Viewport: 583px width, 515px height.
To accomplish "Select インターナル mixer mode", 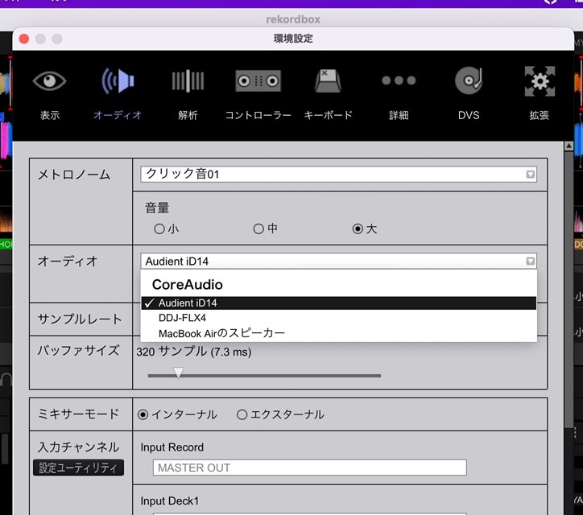I will point(143,414).
